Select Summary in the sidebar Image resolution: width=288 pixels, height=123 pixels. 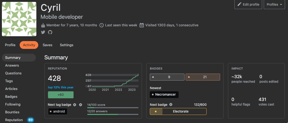click(19, 58)
